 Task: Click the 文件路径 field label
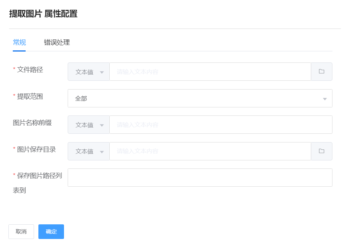tap(30, 69)
